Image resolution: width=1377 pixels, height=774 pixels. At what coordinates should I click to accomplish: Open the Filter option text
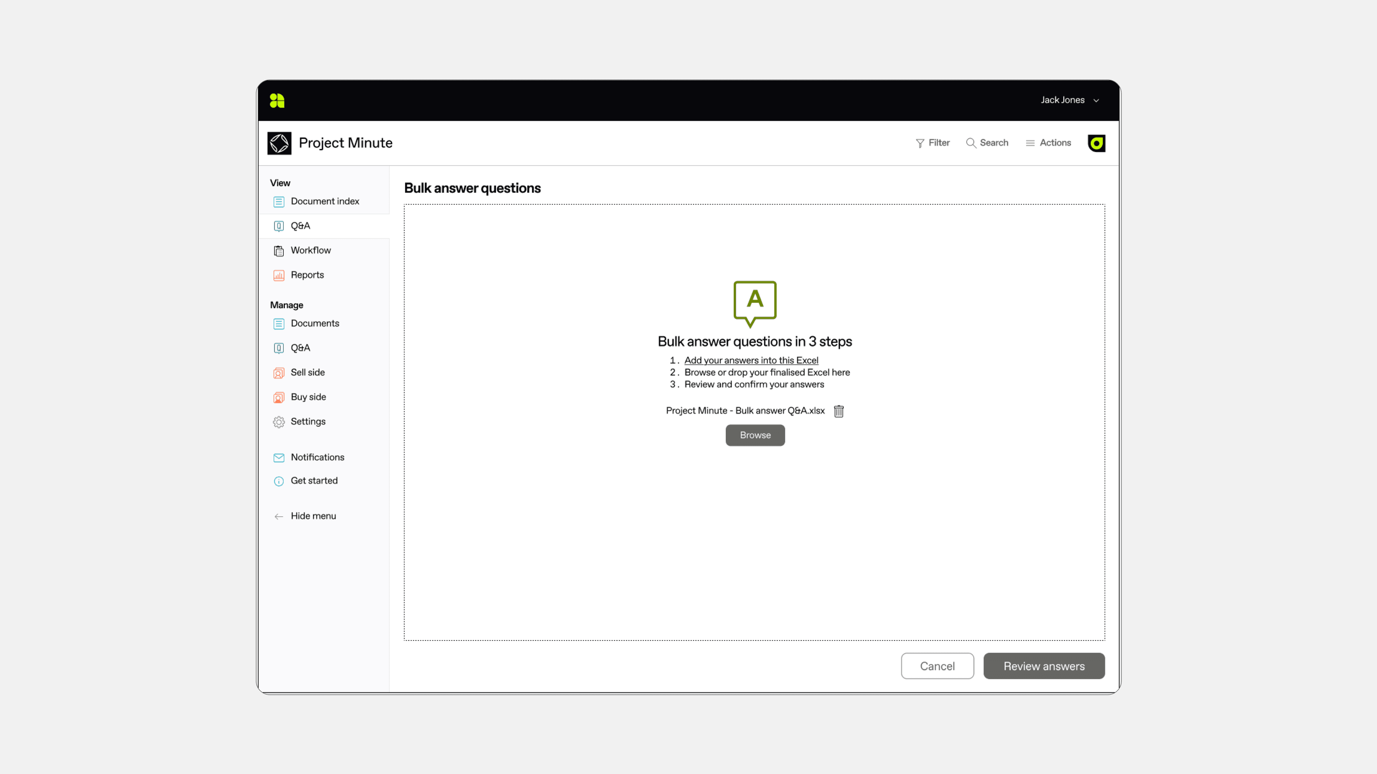coord(939,143)
